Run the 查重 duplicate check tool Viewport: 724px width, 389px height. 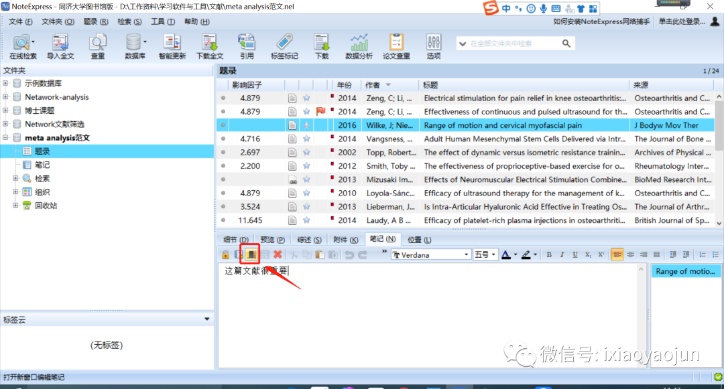(97, 47)
